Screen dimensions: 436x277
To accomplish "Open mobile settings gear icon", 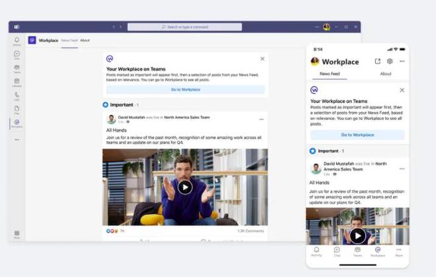I will pyautogui.click(x=390, y=61).
